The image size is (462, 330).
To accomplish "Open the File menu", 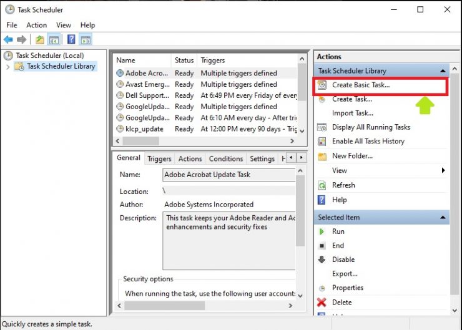I will pos(12,25).
